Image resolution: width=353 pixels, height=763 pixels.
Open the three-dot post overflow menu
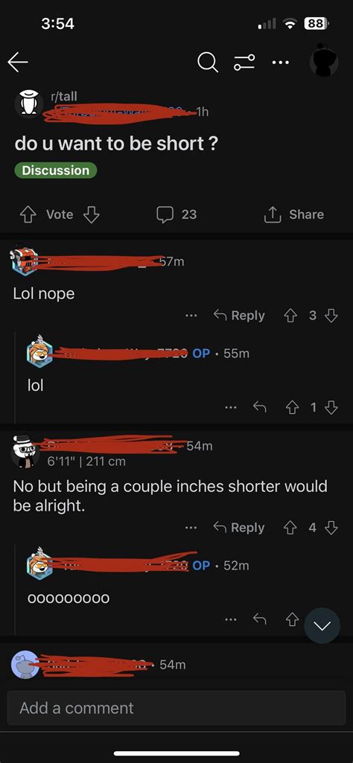tap(281, 63)
